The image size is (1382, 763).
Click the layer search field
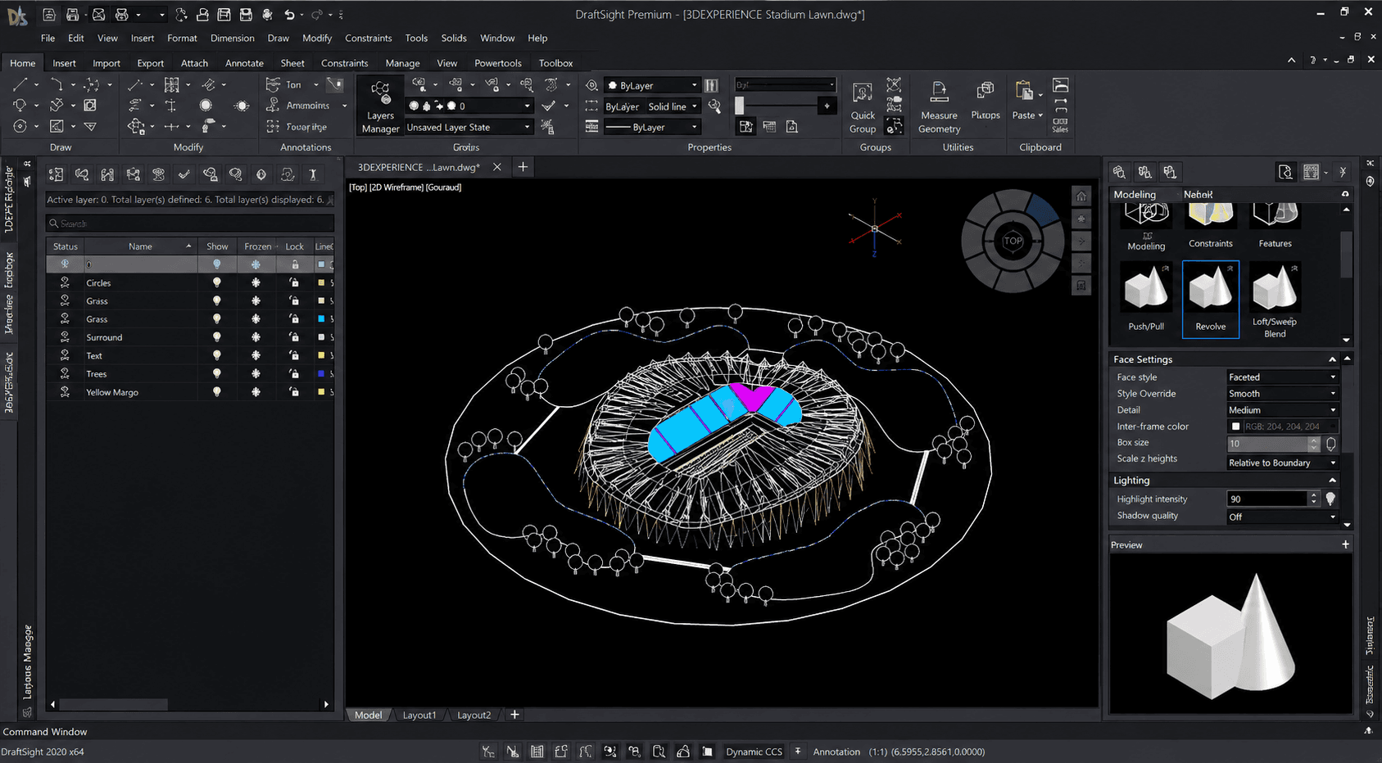(190, 223)
